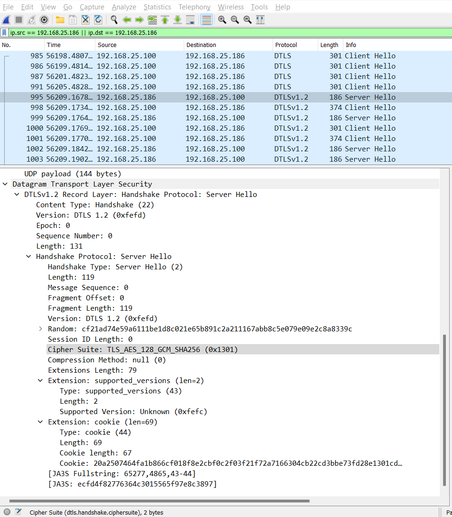This screenshot has width=452, height=517.
Task: Select packet 1003 Server Hello row
Action: [226, 159]
